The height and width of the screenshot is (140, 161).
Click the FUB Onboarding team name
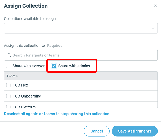(x=27, y=96)
